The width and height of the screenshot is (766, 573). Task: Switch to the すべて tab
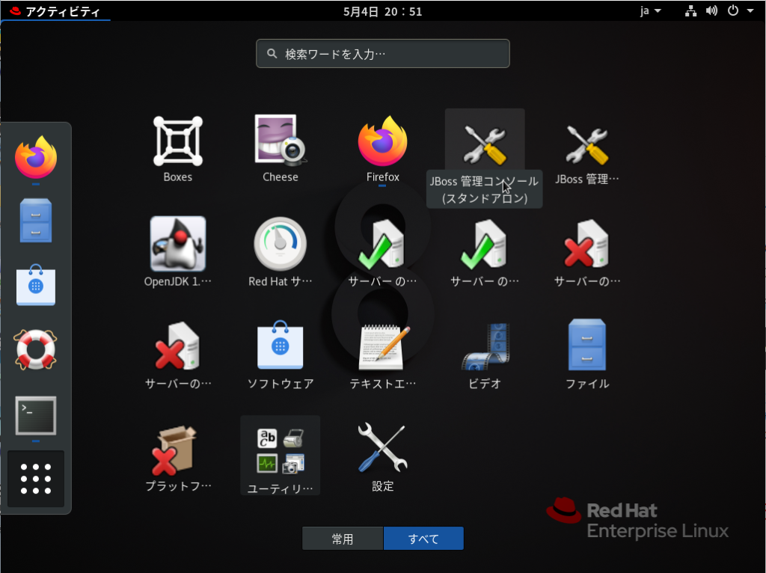(423, 539)
